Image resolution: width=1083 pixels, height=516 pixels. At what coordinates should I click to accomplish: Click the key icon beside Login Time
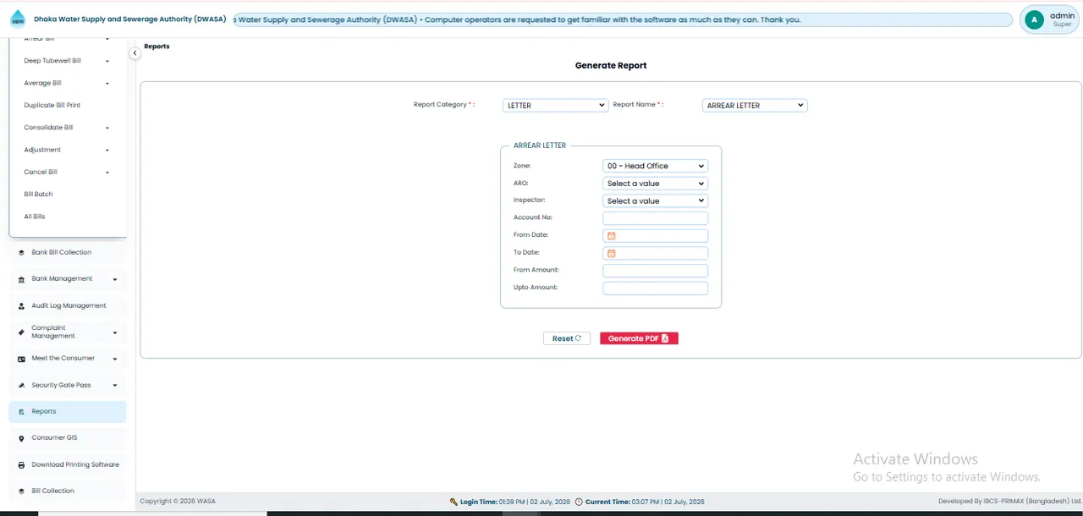click(454, 502)
